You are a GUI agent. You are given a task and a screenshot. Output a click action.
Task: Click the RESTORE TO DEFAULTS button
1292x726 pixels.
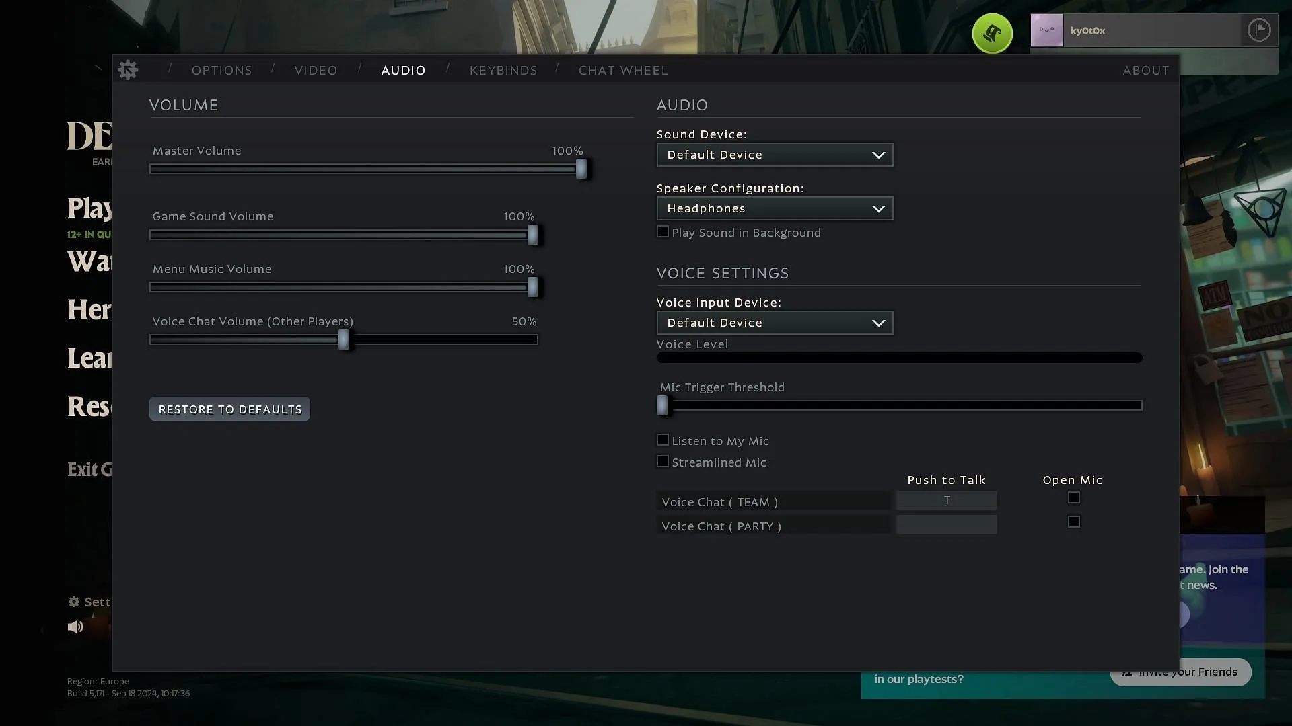[230, 409]
